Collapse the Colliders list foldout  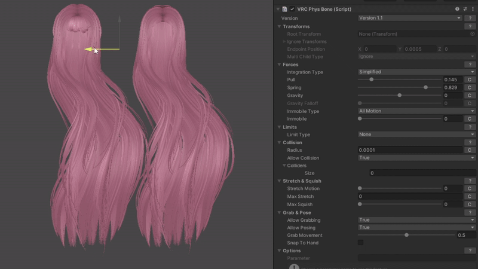pos(284,166)
